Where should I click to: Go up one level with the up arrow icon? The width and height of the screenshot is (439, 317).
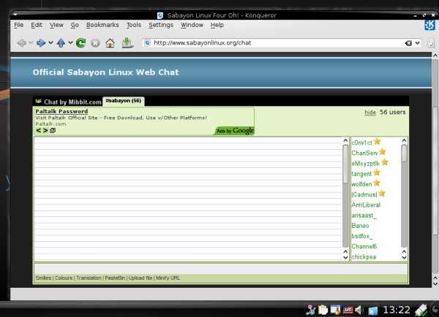(61, 43)
